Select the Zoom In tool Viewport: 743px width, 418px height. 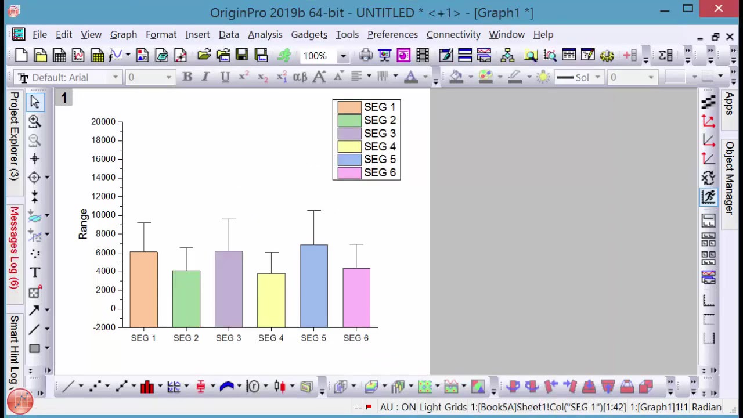tap(35, 121)
